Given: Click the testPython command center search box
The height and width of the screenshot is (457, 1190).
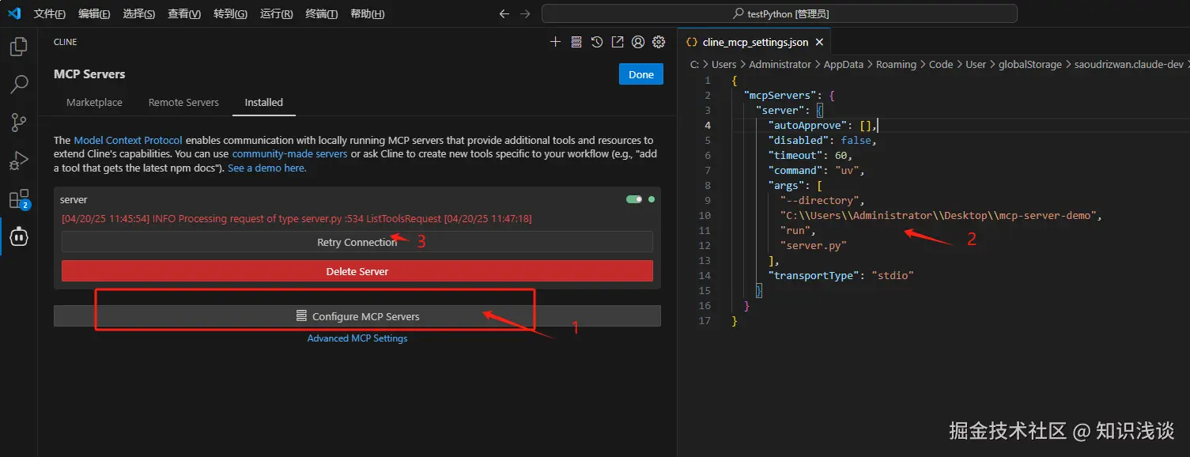Looking at the screenshot, I should (779, 14).
